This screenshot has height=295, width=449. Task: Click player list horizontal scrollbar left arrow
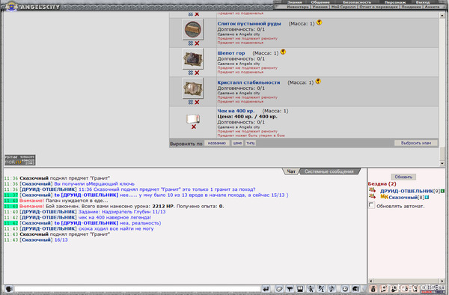coord(371,281)
